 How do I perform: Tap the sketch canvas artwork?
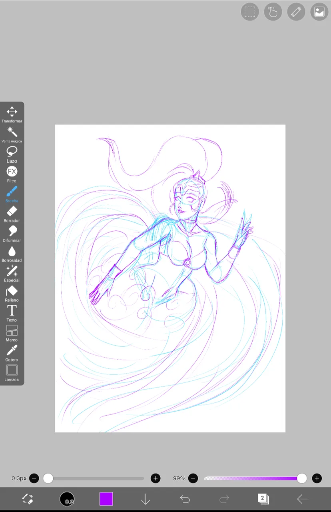170,278
